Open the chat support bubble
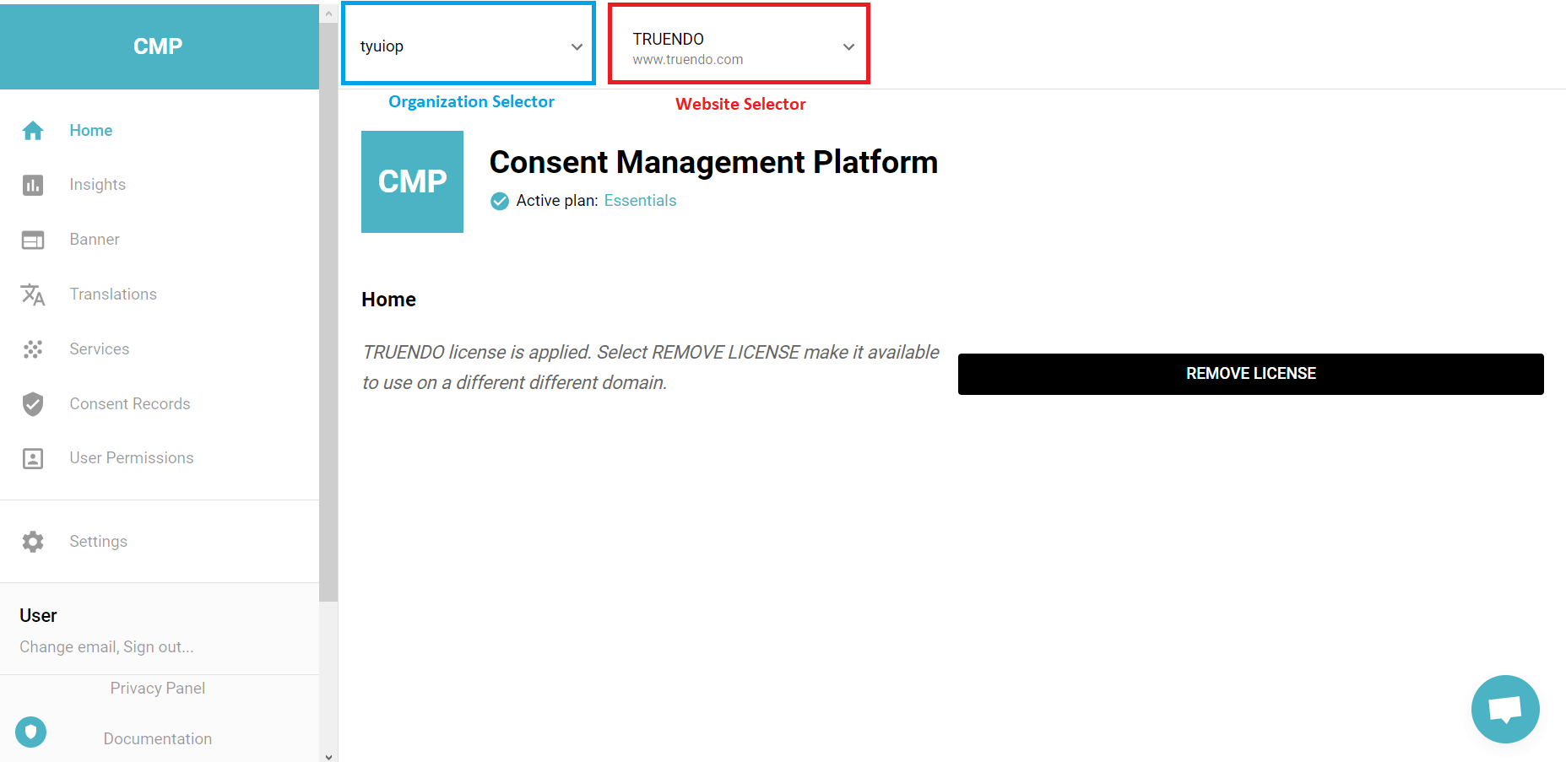Image resolution: width=1566 pixels, height=762 pixels. (1505, 709)
